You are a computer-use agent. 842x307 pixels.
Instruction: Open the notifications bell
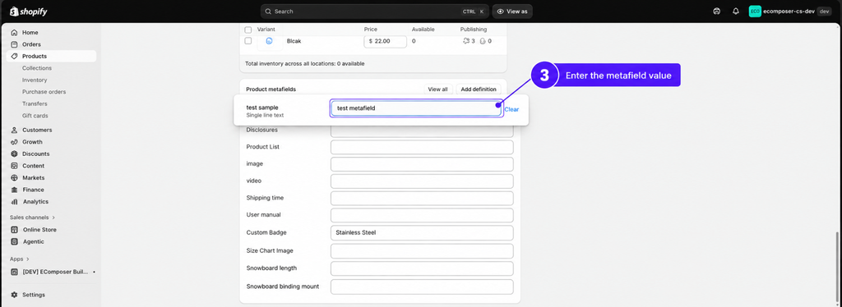(736, 11)
